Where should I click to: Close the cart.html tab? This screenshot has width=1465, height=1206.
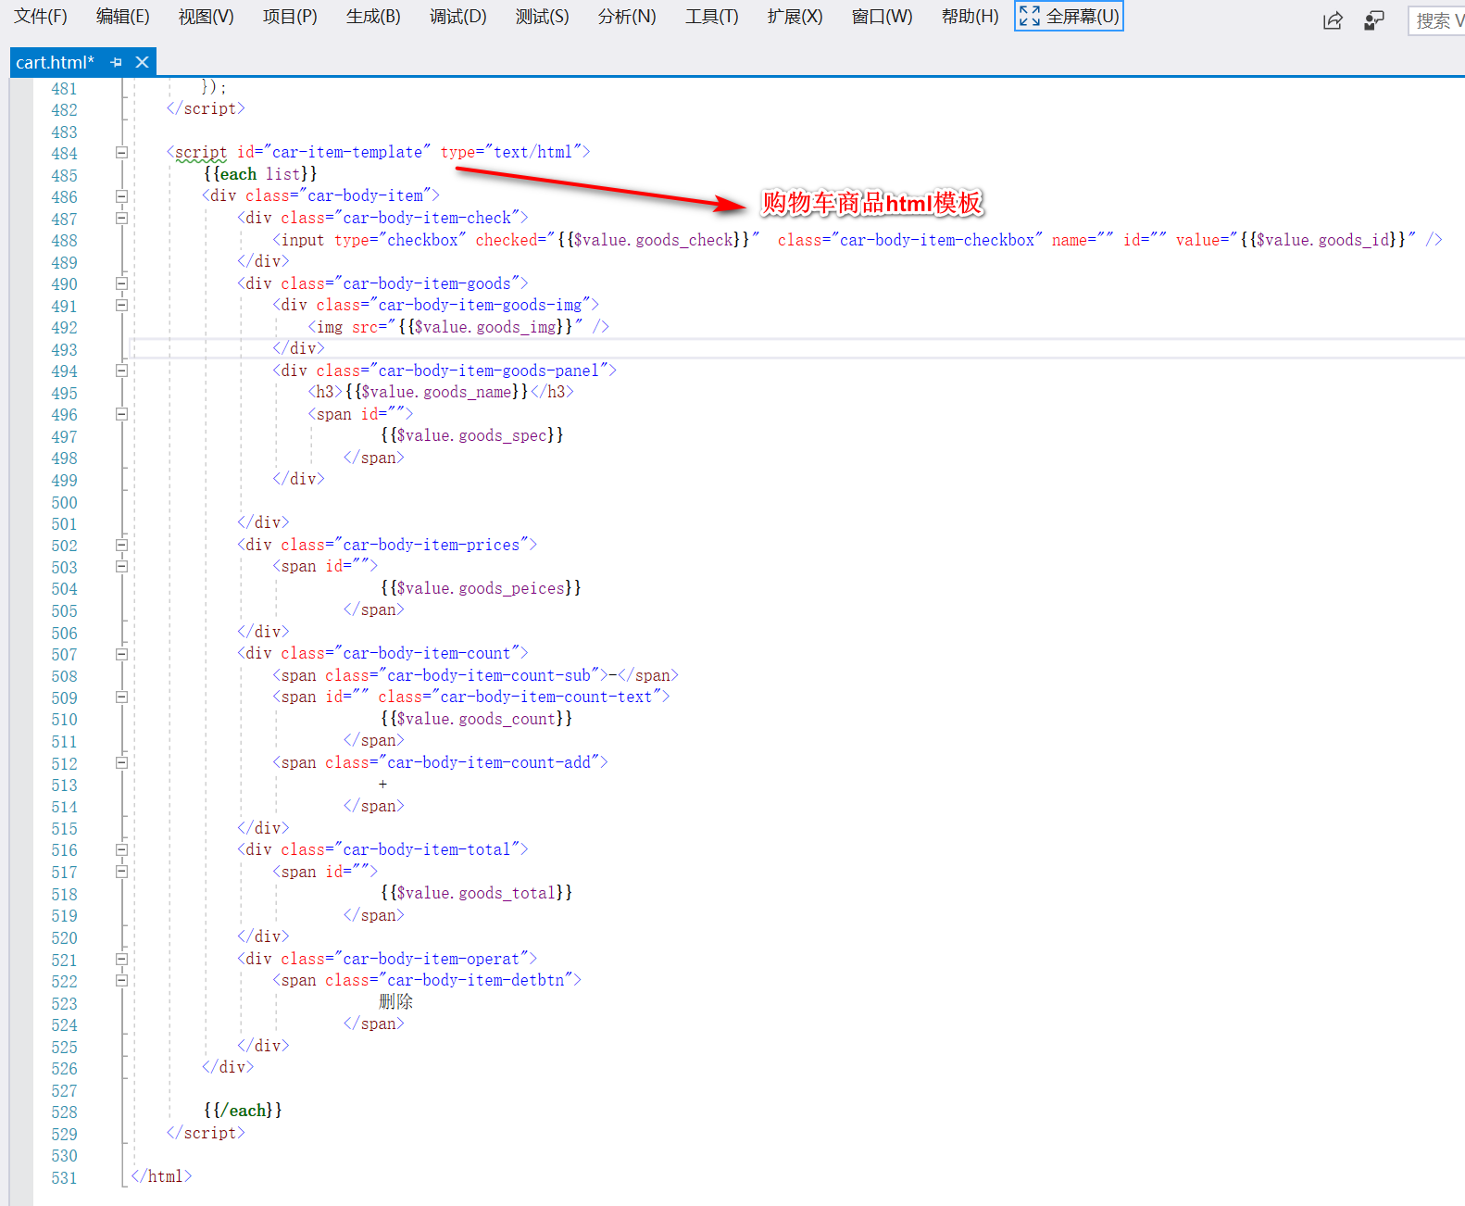(142, 62)
